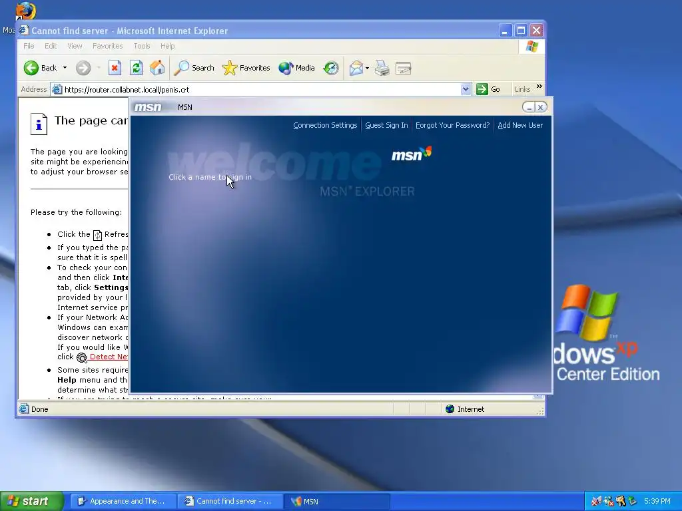Screen dimensions: 682x511
Task: Expand the Links toolbar chevron
Action: click(x=539, y=86)
